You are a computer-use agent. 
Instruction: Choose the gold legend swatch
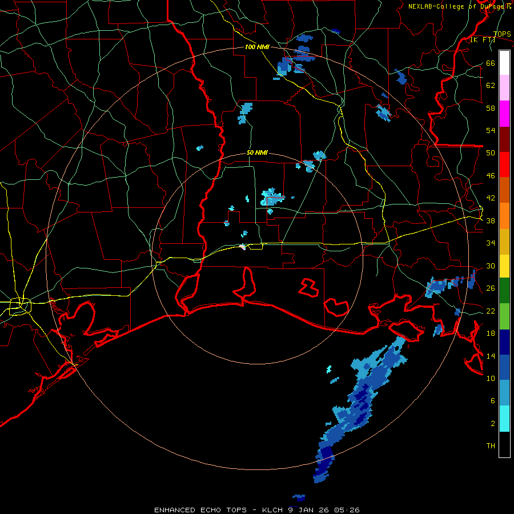point(504,242)
